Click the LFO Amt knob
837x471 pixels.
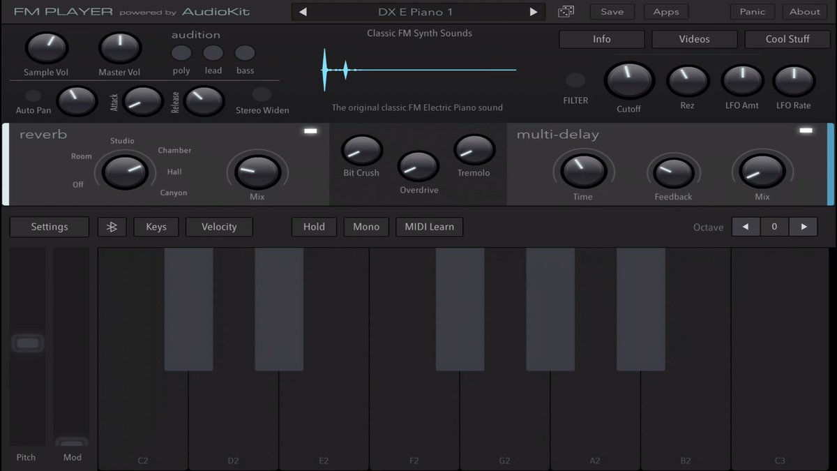coord(742,81)
